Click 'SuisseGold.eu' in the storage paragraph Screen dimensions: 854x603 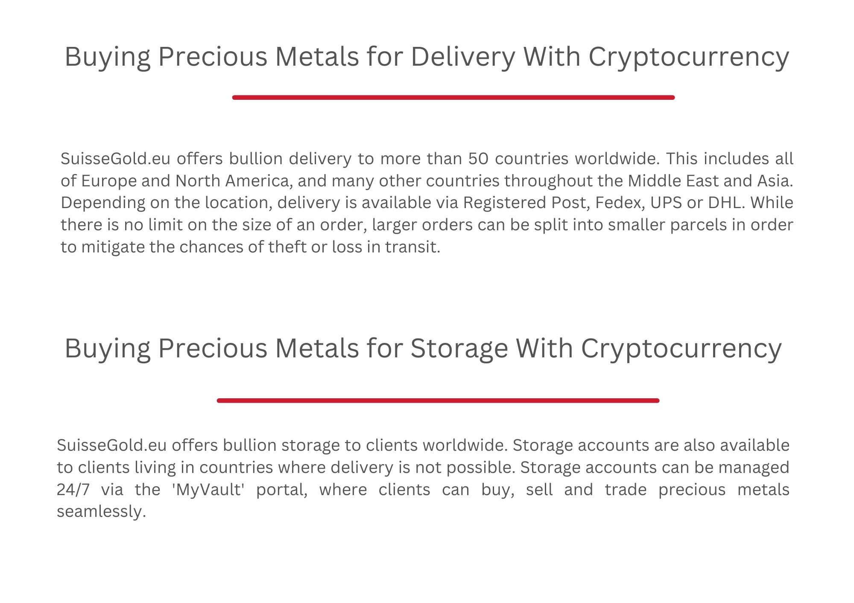(x=111, y=445)
